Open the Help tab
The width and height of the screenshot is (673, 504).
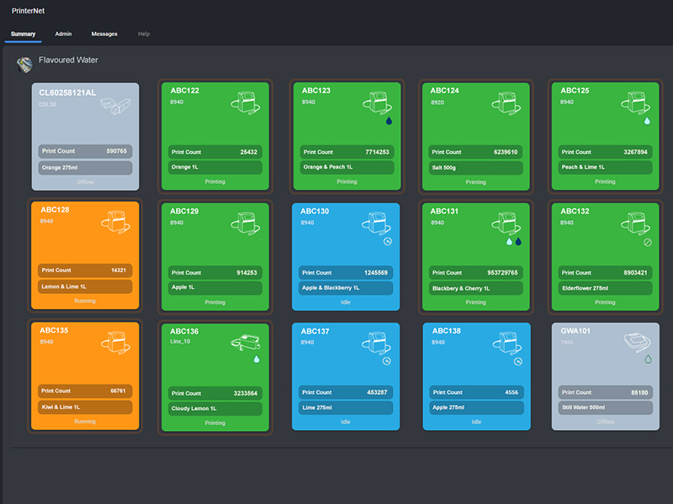144,34
